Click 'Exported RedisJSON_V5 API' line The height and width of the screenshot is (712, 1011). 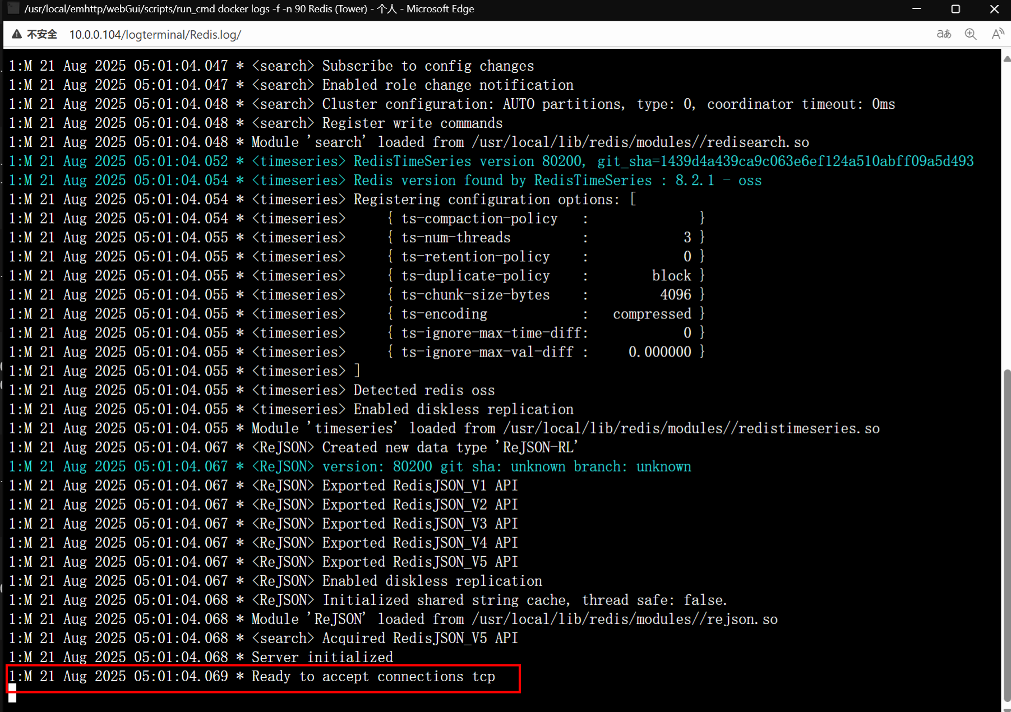263,562
